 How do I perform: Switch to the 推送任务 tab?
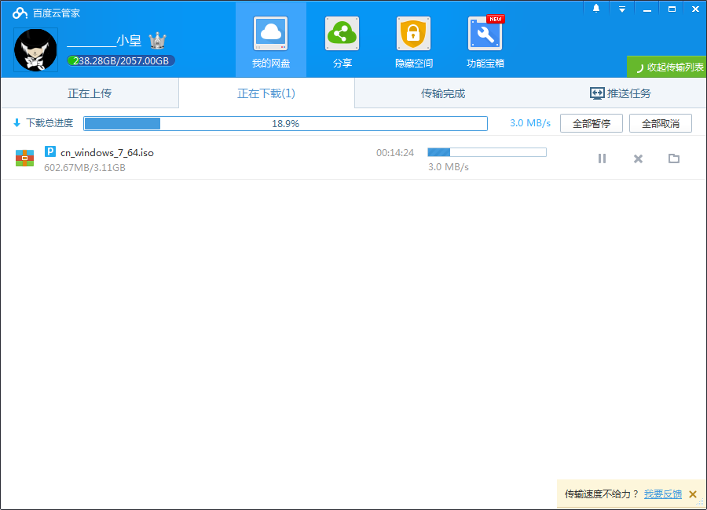point(621,93)
